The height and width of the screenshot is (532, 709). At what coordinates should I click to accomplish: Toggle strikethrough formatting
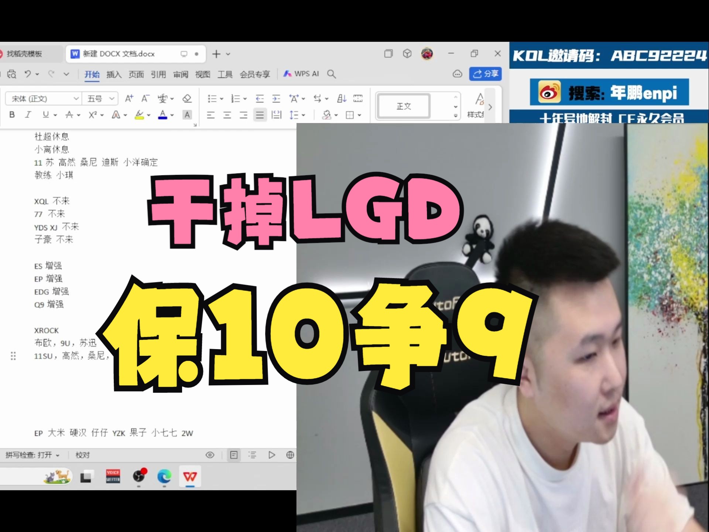(69, 115)
